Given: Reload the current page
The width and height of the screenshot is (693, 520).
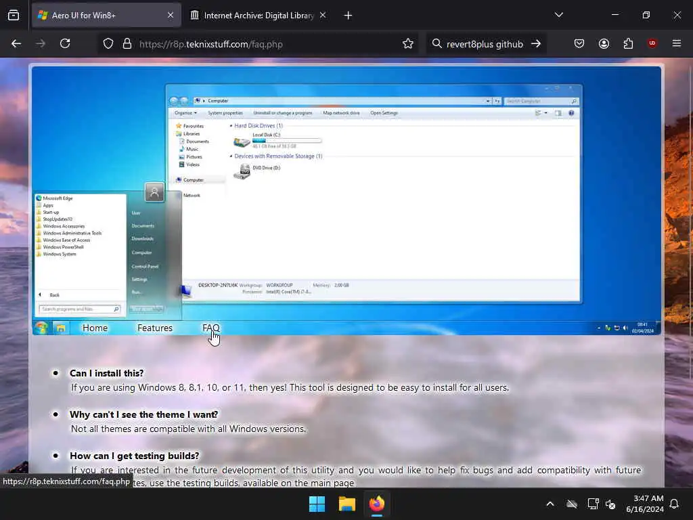Looking at the screenshot, I should 65,44.
